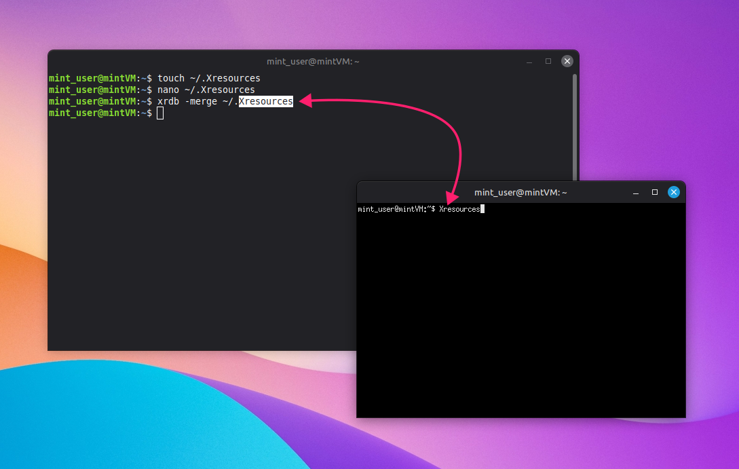Viewport: 739px width, 469px height.
Task: Click the empty prompt cursor in background terminal
Action: (x=160, y=113)
